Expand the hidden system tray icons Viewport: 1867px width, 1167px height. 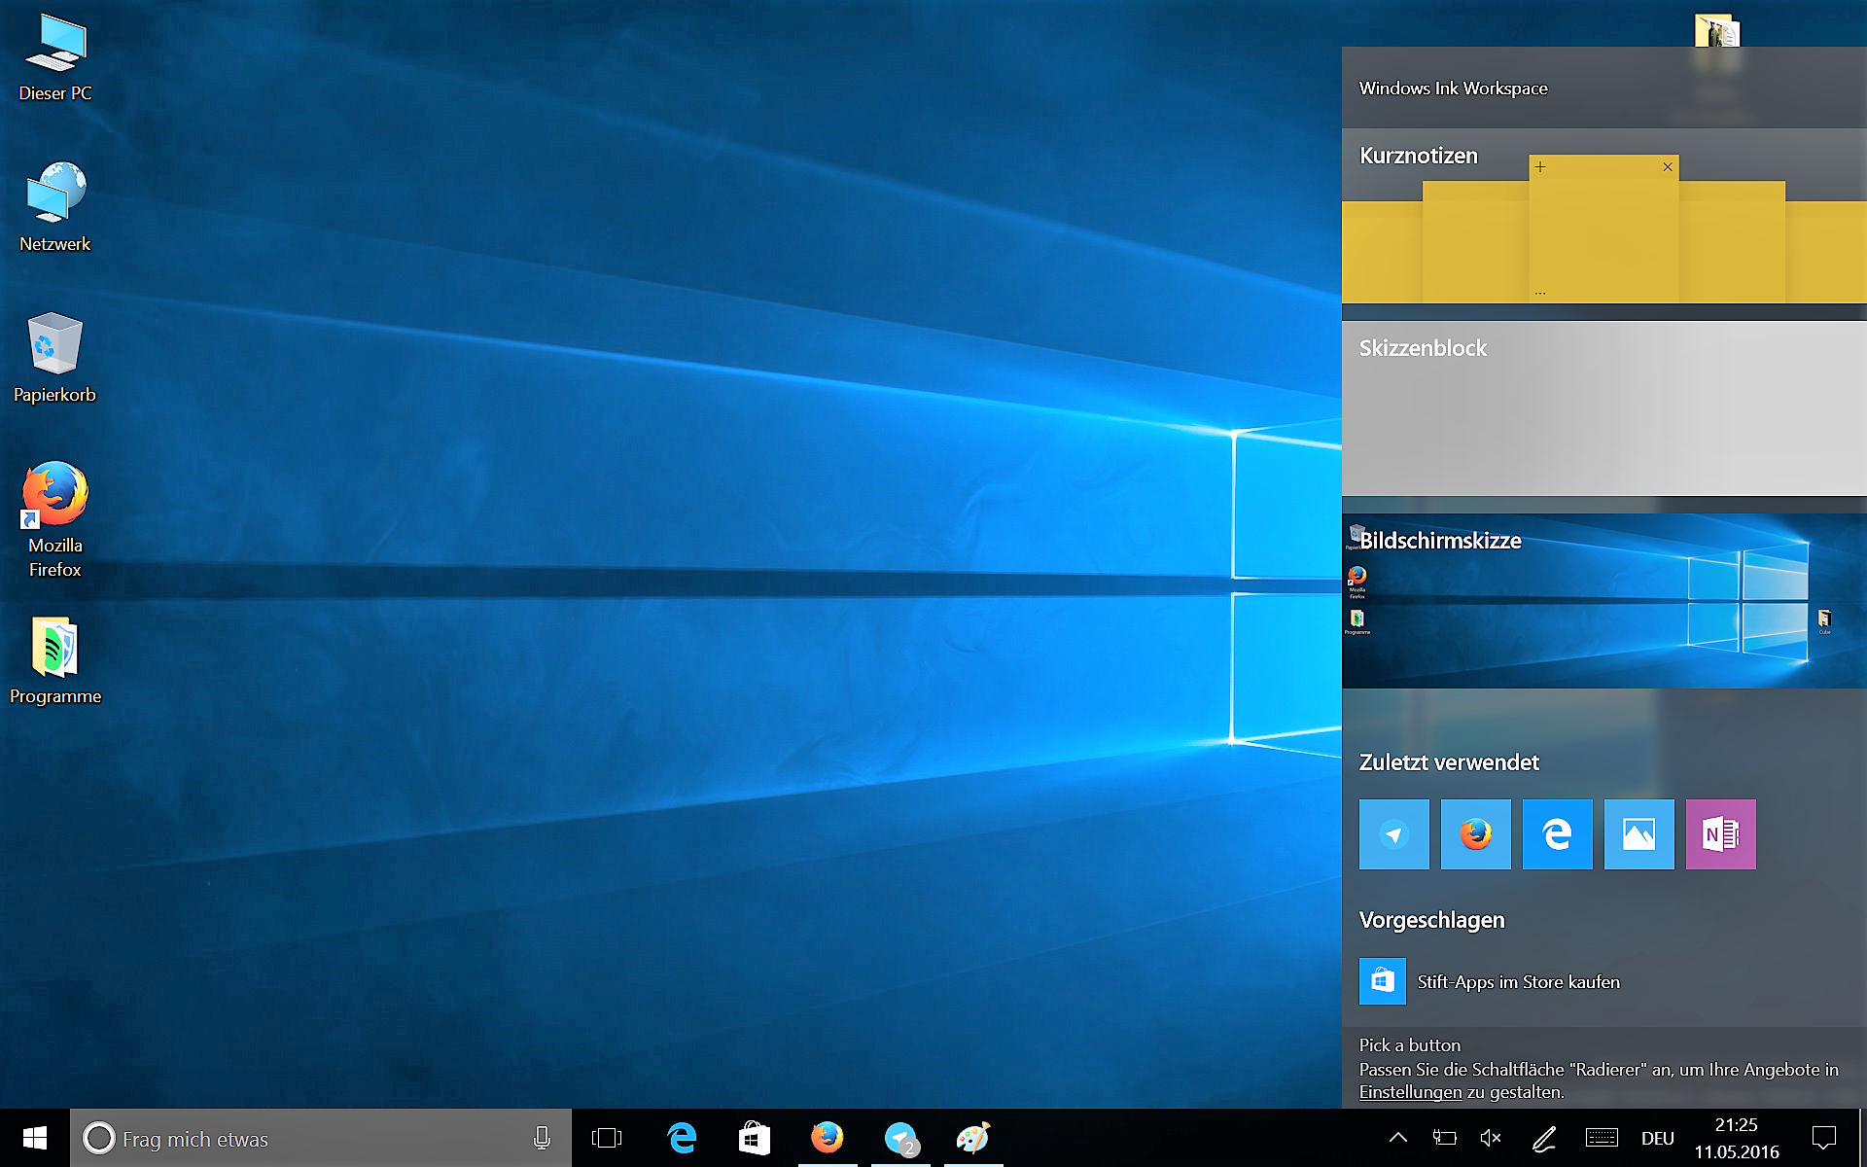pyautogui.click(x=1397, y=1138)
